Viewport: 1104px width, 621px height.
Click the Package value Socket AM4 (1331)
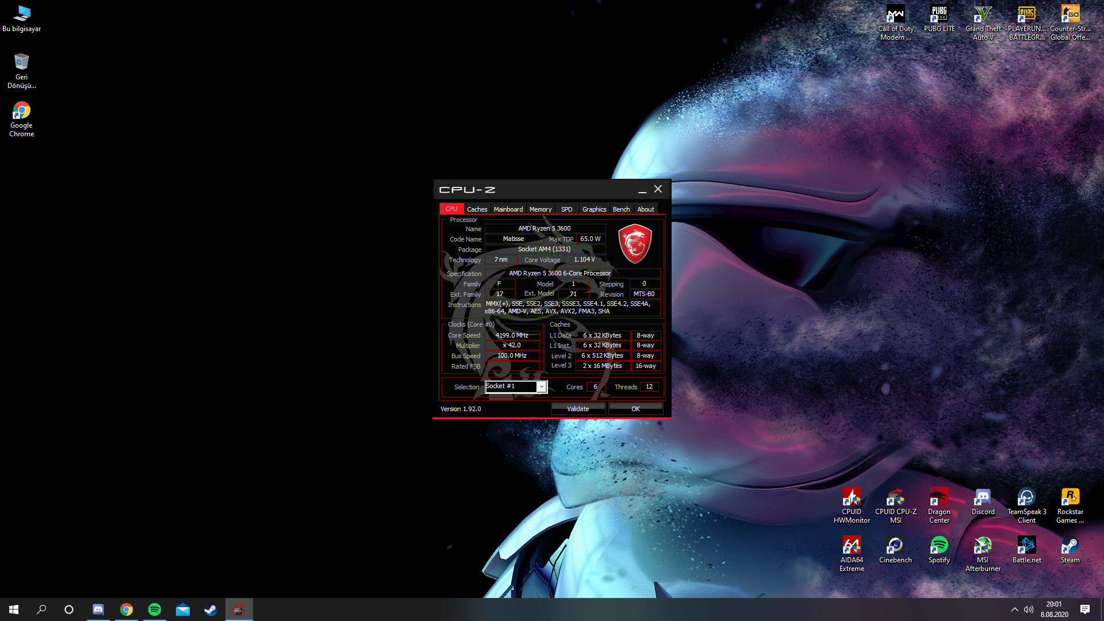[x=545, y=250]
